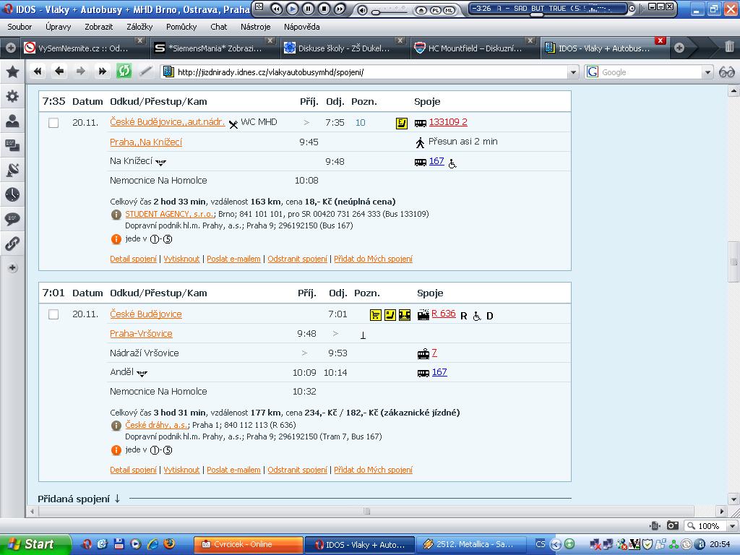Click the orange info icon beside STUDENT AGENCY
740x555 pixels.
coord(116,215)
